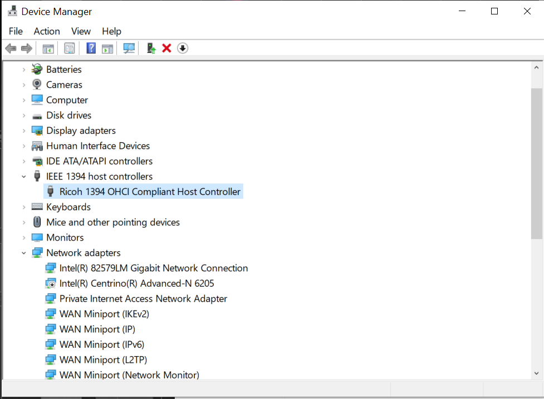Expand the Computer node
This screenshot has width=544, height=399.
click(x=23, y=100)
